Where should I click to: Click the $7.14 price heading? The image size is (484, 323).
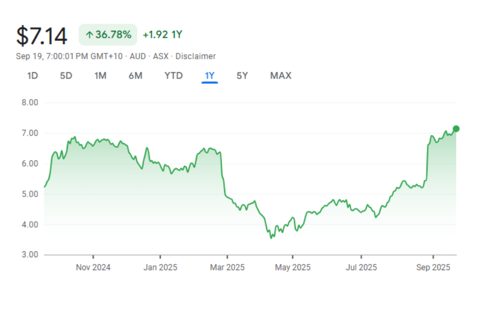[42, 36]
